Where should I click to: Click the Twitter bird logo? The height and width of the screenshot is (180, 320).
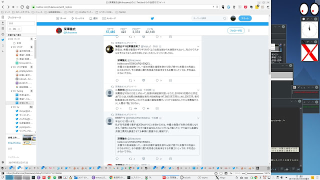pos(152,18)
